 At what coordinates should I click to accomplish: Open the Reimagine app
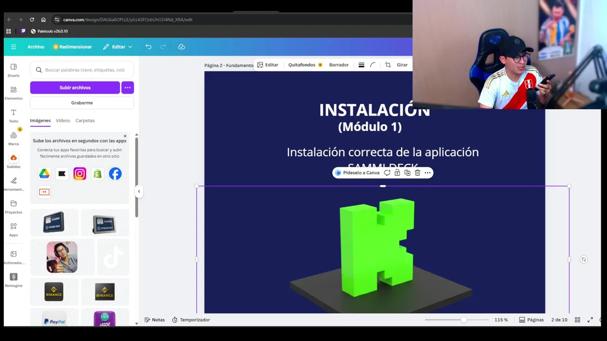click(13, 280)
